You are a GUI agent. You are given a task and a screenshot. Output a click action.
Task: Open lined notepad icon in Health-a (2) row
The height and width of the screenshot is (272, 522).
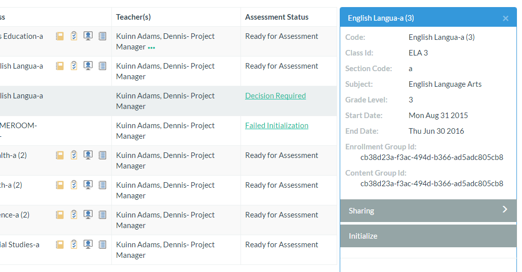102,155
